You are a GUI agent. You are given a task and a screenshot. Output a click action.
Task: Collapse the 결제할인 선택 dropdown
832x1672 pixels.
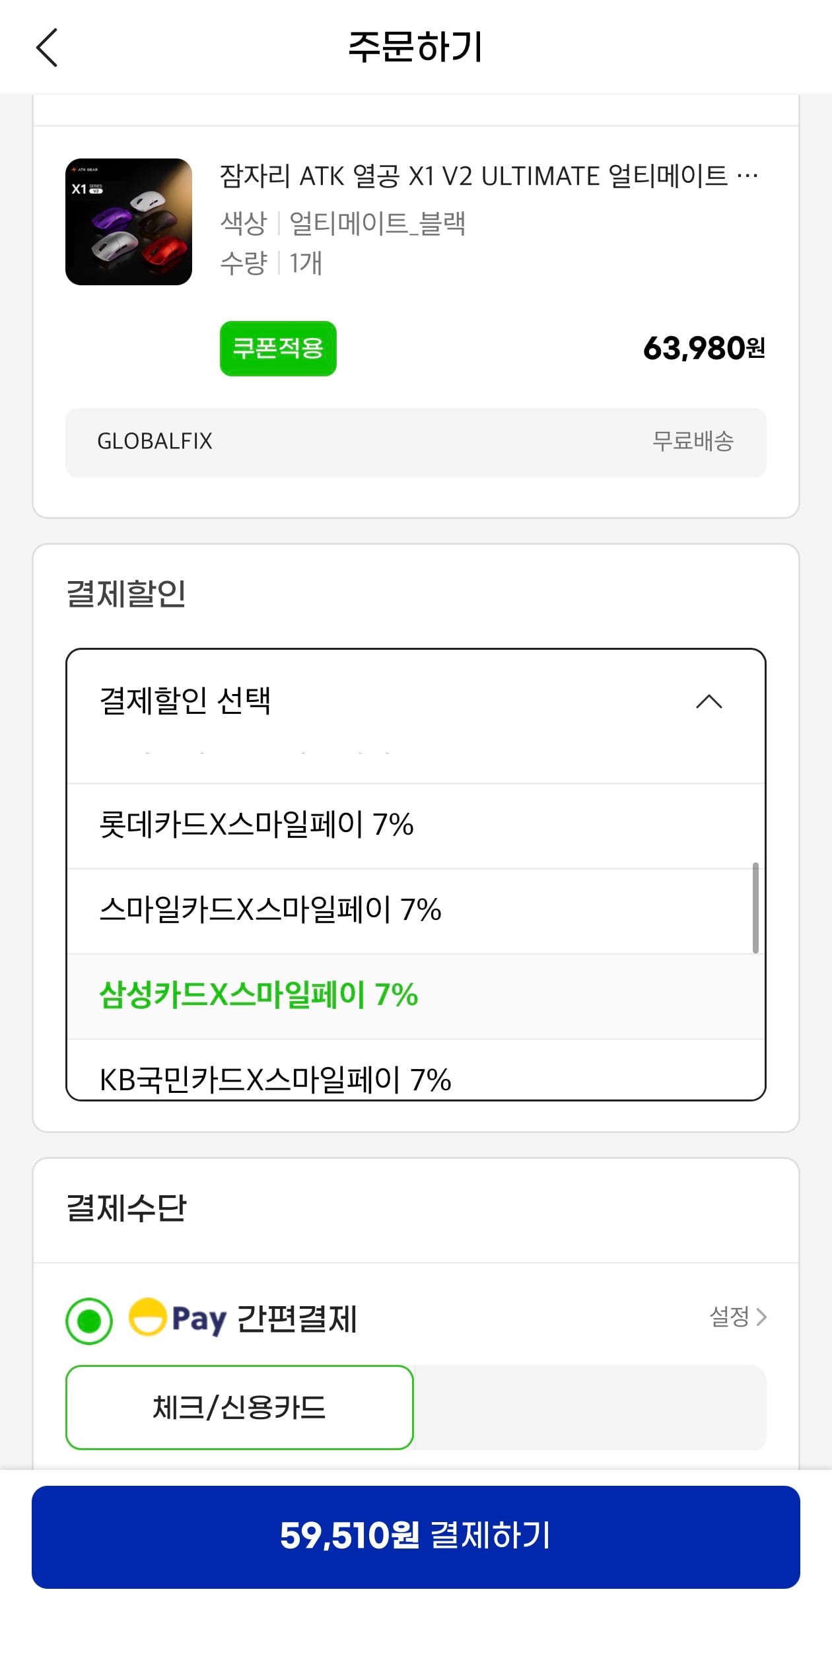709,701
